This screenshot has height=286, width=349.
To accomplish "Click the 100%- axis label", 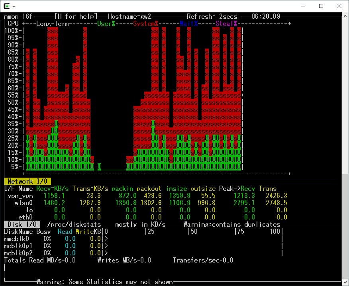I will point(14,31).
